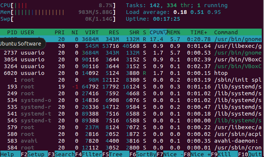Sort by SHR column header

pyautogui.click(x=134, y=32)
